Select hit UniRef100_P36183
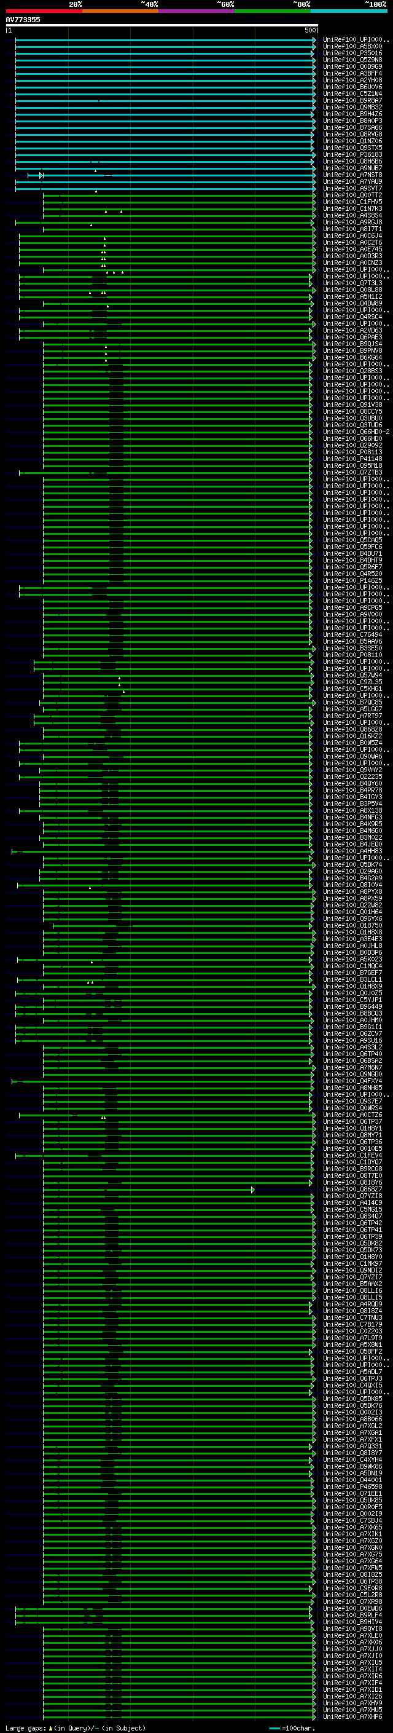The height and width of the screenshot is (1733, 393). (x=352, y=155)
